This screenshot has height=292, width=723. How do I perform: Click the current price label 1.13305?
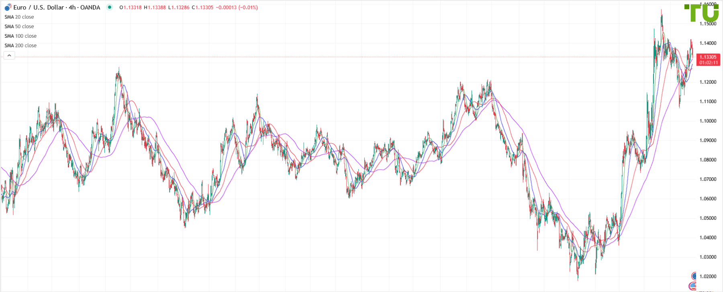[x=708, y=60]
